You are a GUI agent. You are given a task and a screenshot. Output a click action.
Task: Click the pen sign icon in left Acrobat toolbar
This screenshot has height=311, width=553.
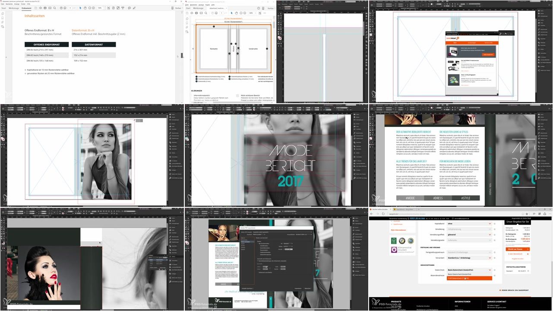click(134, 8)
